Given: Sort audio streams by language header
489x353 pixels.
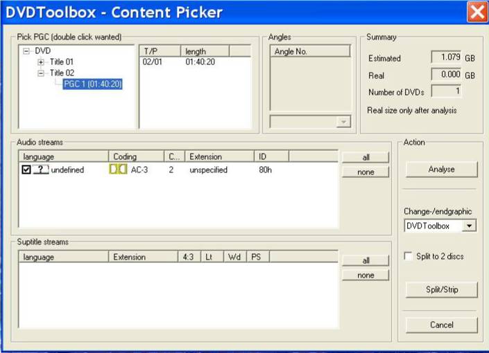Looking at the screenshot, I should pos(64,156).
